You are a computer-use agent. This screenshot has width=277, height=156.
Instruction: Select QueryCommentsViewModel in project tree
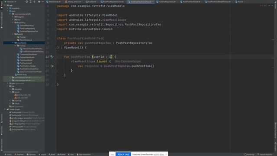click(29, 71)
